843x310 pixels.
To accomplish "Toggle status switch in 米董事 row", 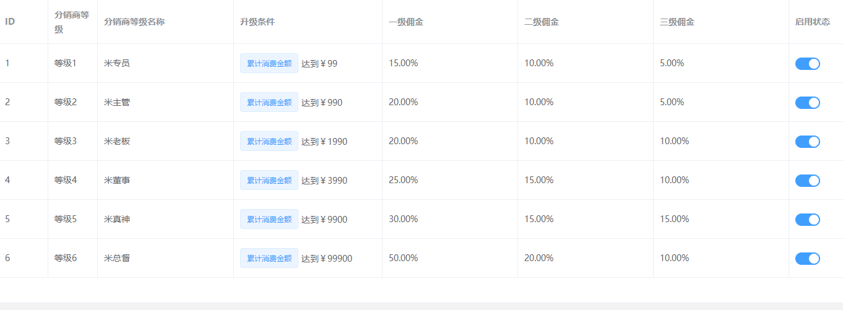I will click(807, 180).
